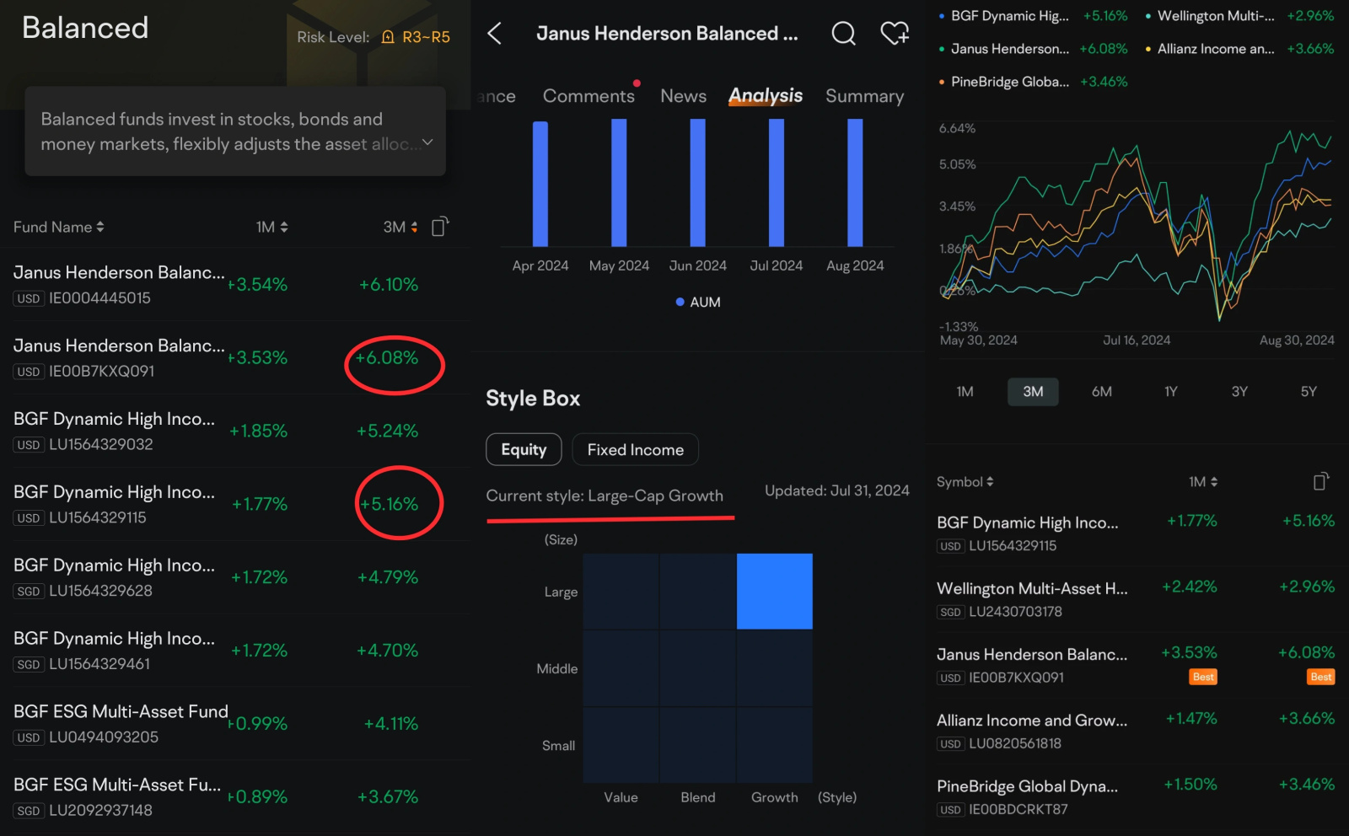Toggle Allianz Income legend entry in chart
Viewport: 1349px width, 836px height.
tap(1239, 49)
